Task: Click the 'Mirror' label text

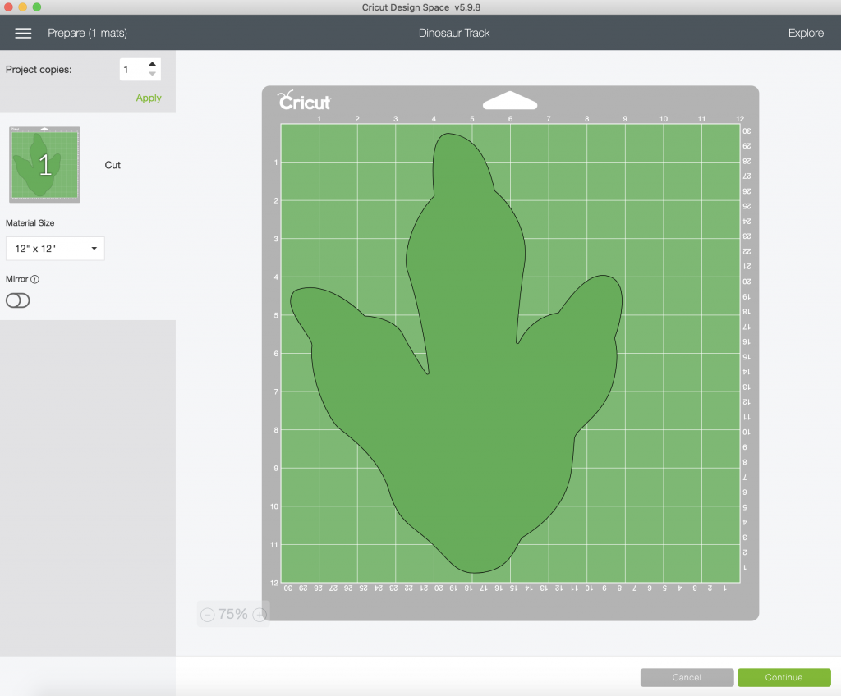Action: (16, 279)
